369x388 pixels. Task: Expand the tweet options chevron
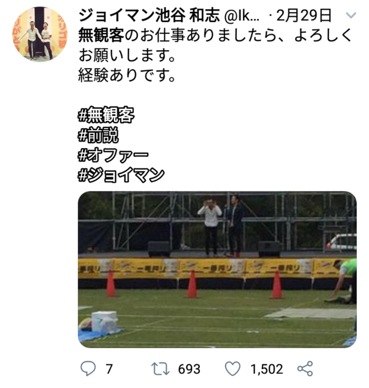[351, 16]
